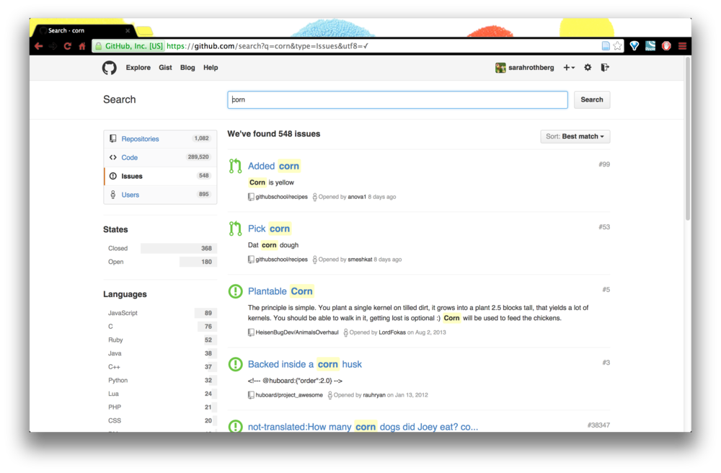Open the Help navigation link
Screen dimensions: 721x473
(211, 68)
